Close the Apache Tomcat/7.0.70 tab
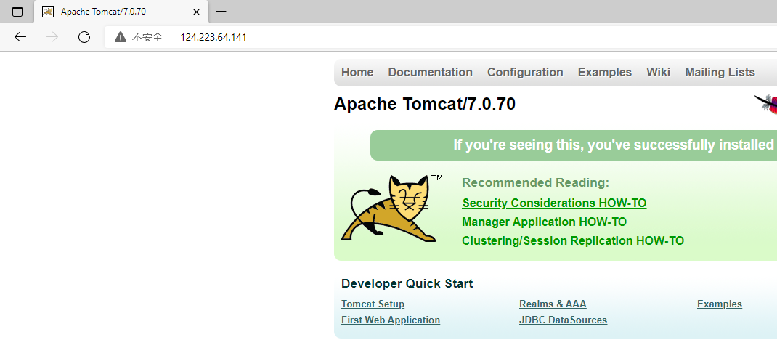The image size is (777, 340). (x=195, y=12)
